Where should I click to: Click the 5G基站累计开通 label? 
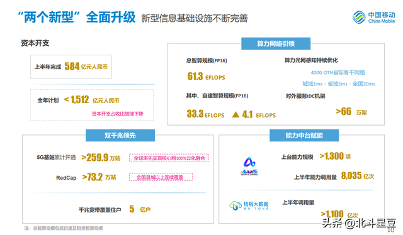(56, 157)
